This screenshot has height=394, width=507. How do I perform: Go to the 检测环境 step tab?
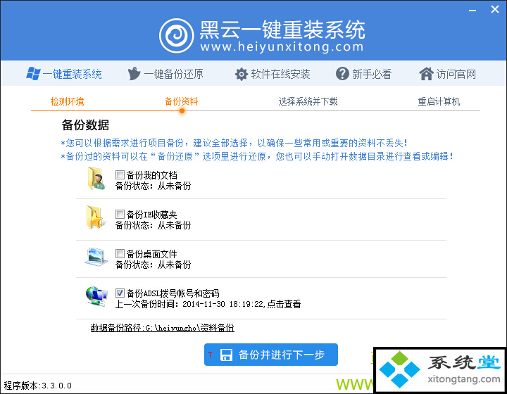pyautogui.click(x=68, y=102)
